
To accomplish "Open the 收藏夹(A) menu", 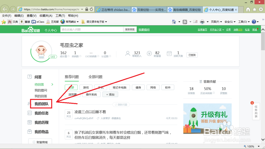I will (x=46, y=16).
